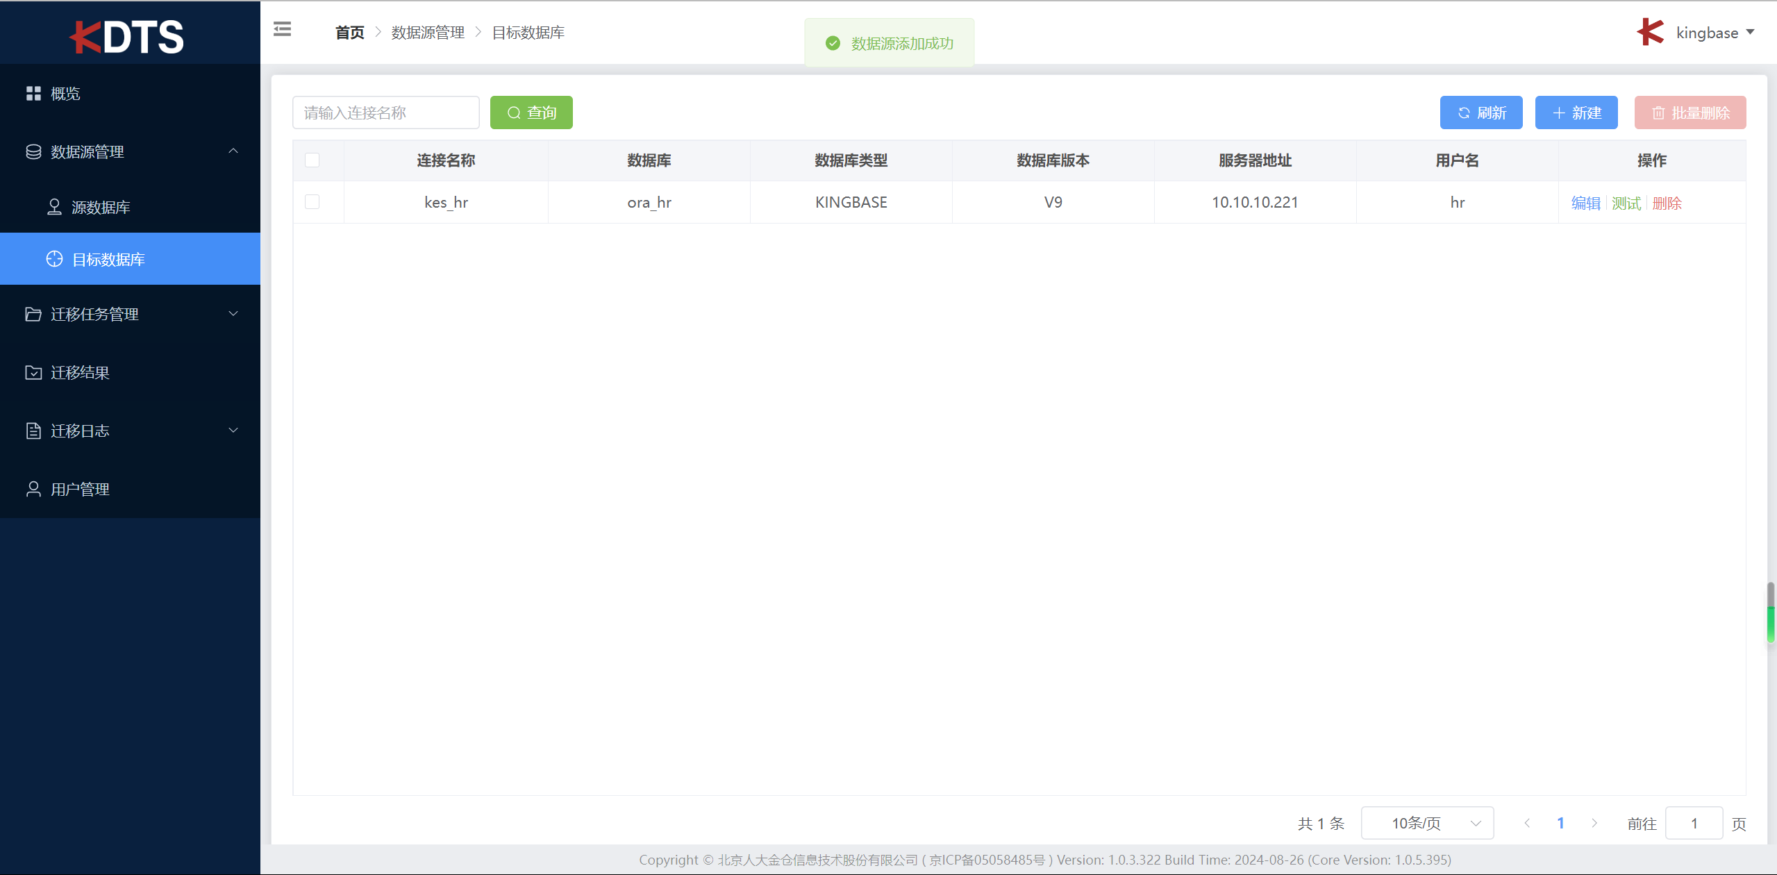Open 概览 in the sidebar

click(x=130, y=93)
